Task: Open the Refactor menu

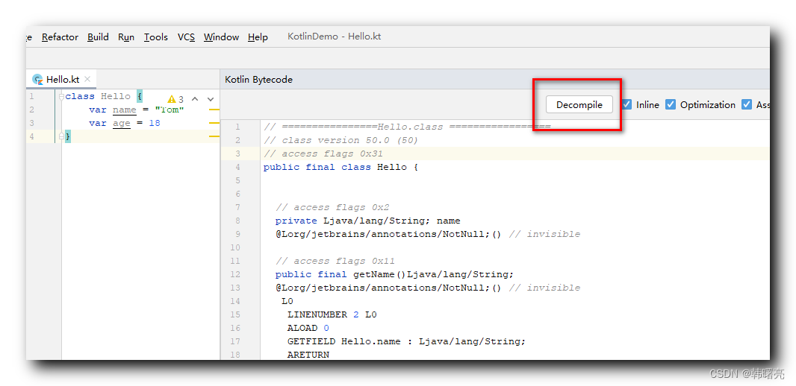Action: (x=60, y=37)
